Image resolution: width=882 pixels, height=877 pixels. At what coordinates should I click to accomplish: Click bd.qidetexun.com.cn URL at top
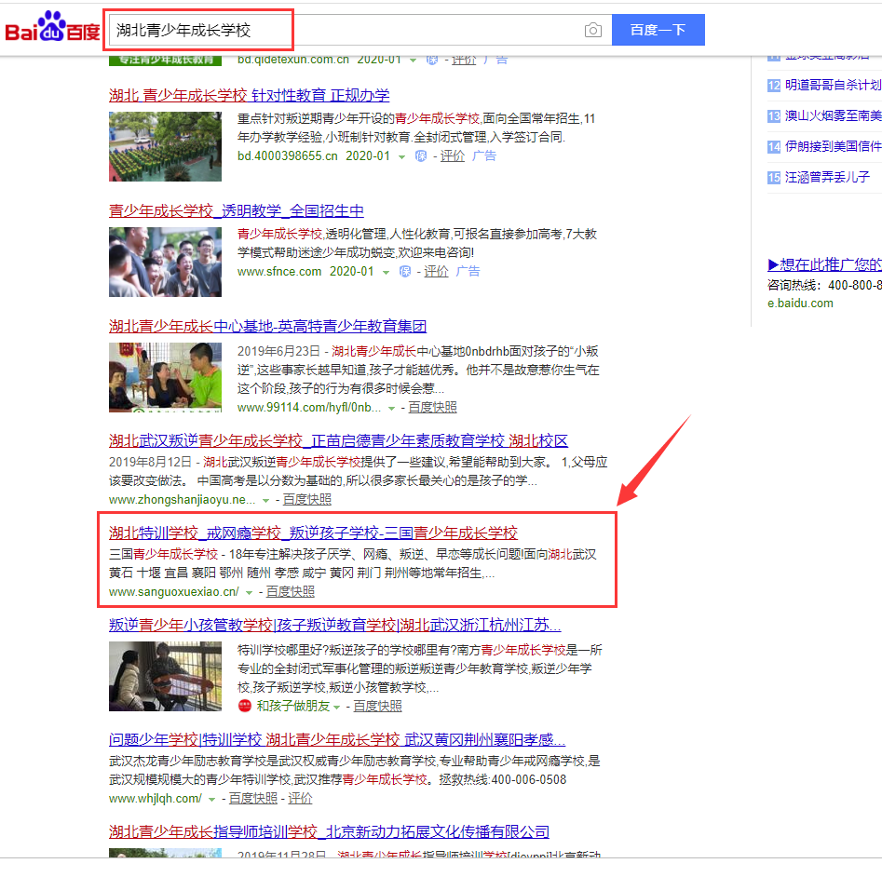click(x=293, y=59)
